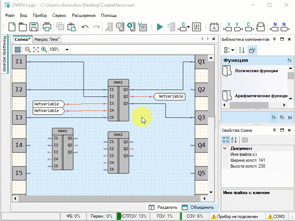Zoom out with the magnifier minus icon

pos(28,49)
